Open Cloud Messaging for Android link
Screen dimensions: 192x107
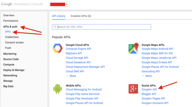pyautogui.click(x=84, y=89)
